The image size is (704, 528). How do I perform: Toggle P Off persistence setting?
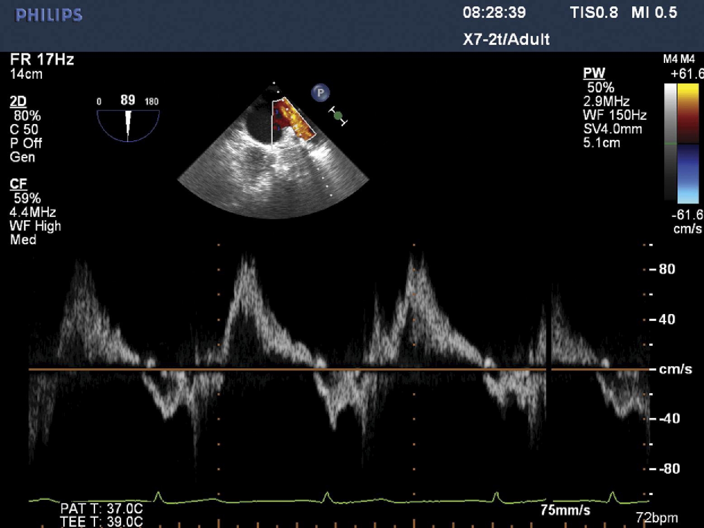26,143
